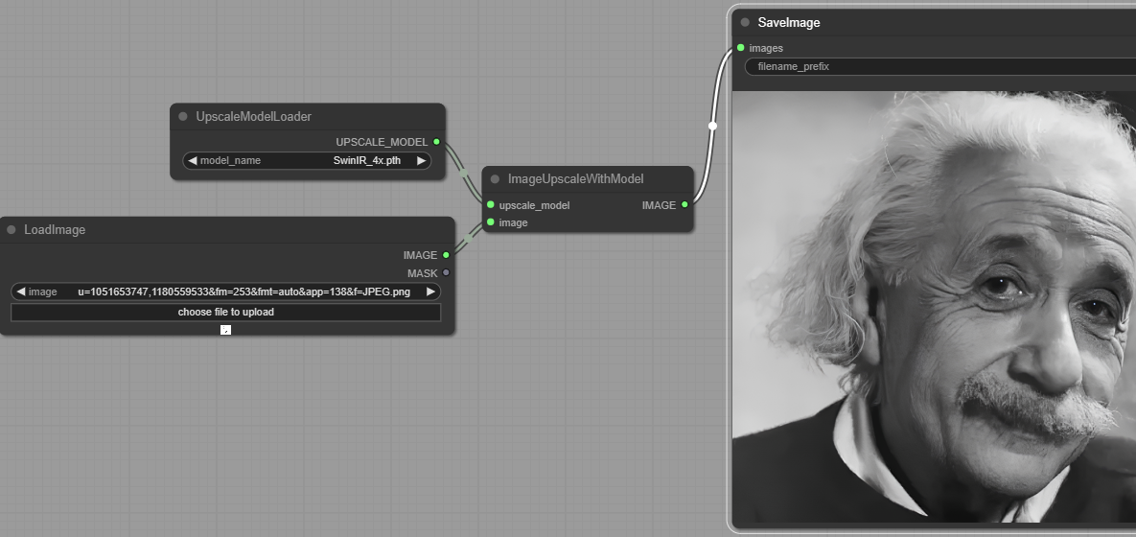
Task: Click the ImageUpscaleWithModel IMAGE output port
Action: (x=684, y=205)
